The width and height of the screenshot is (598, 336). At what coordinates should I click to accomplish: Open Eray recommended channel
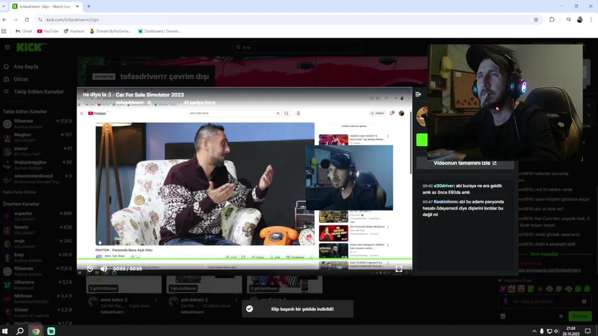tap(37, 258)
